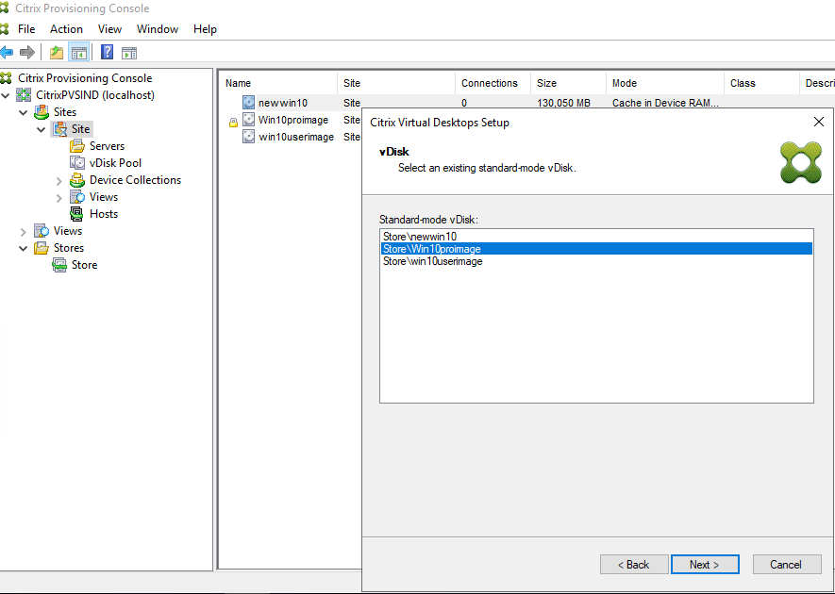
Task: Sort by the Class column header
Action: pos(761,83)
